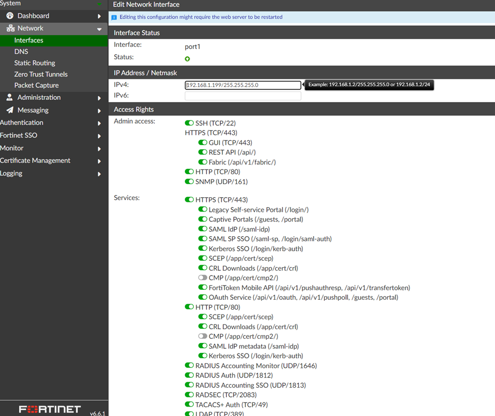Click the v6.6.1 version label
Viewport: 495px width, 416px height.
point(97,413)
